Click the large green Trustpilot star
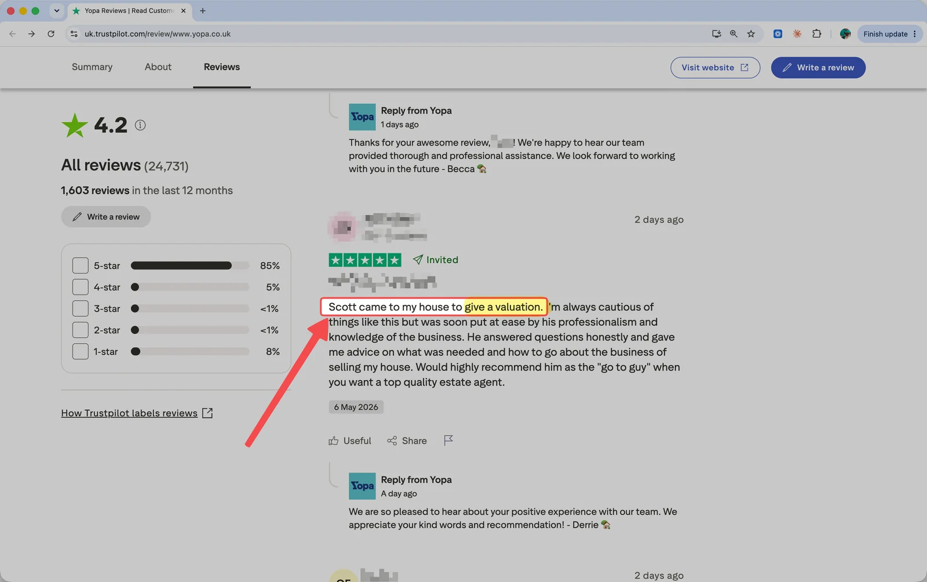The width and height of the screenshot is (927, 582). pyautogui.click(x=75, y=125)
